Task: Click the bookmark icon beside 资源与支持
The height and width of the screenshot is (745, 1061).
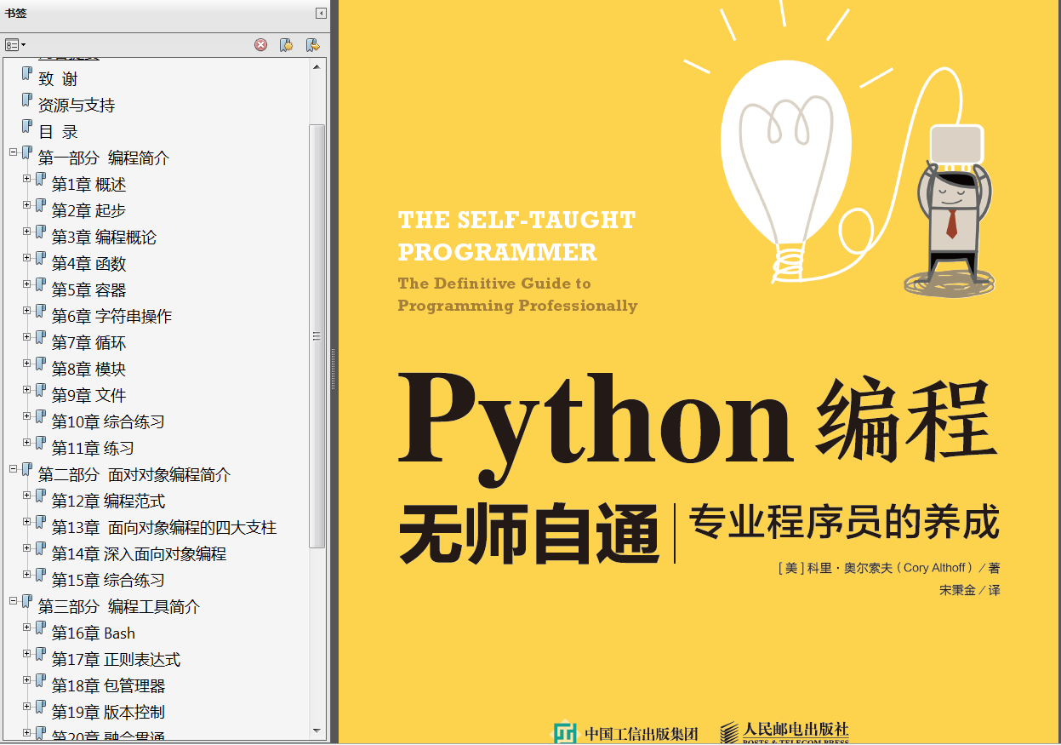Action: pos(26,104)
